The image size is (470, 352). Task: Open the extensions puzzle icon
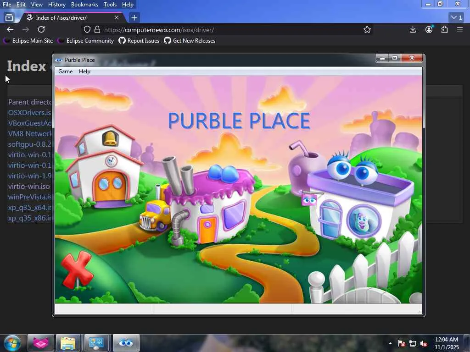444,29
